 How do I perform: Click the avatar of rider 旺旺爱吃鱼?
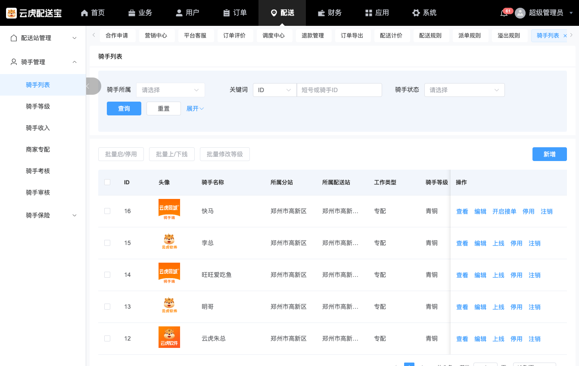pos(169,273)
